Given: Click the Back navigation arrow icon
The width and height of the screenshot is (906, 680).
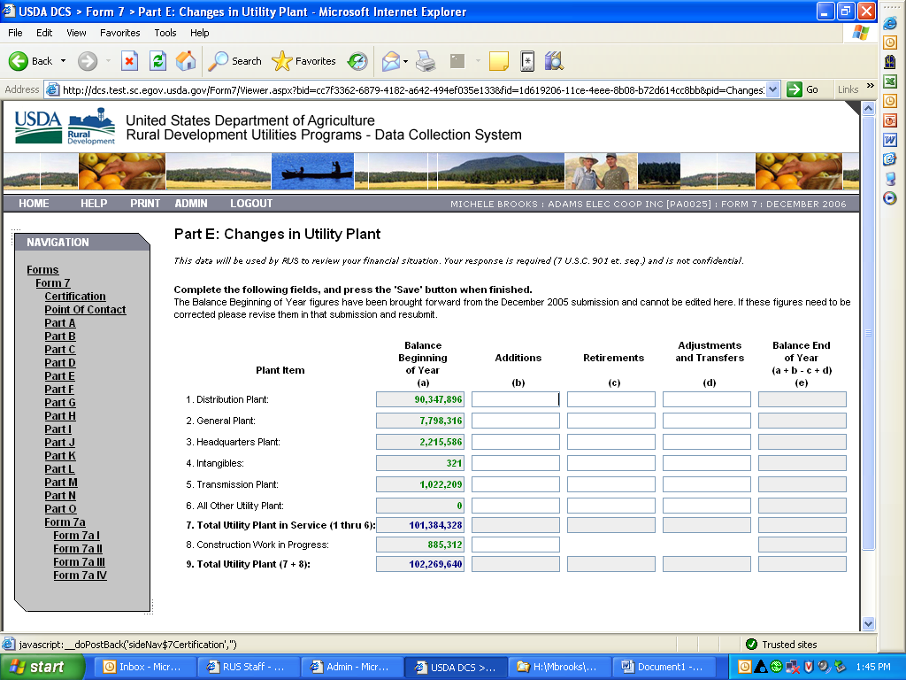Looking at the screenshot, I should point(19,61).
